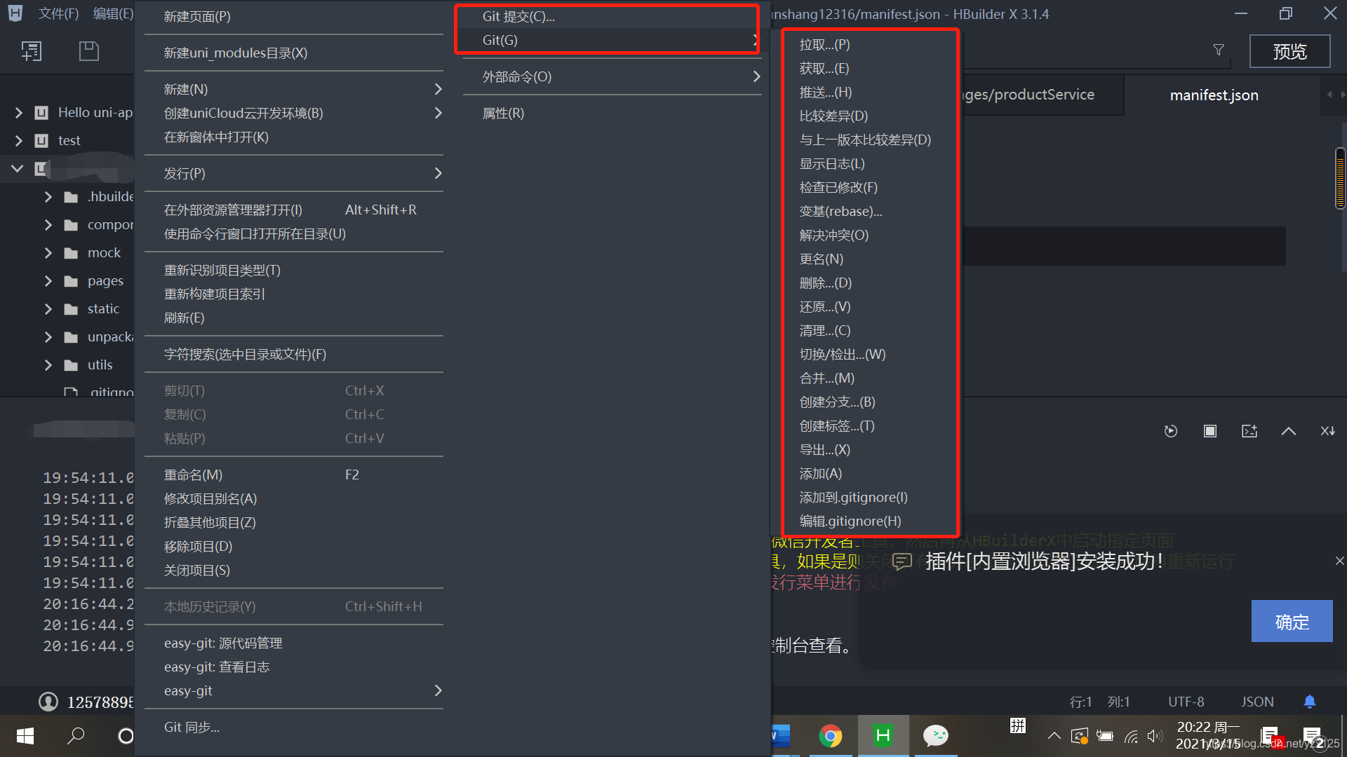Image resolution: width=1347 pixels, height=757 pixels.
Task: Click the save file toolbar icon
Action: (x=89, y=51)
